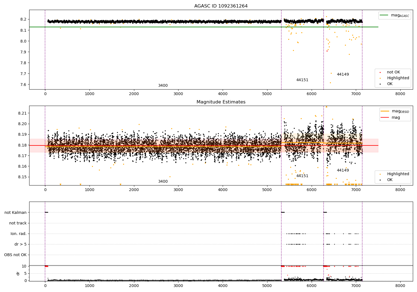The image size is (417, 292).
Task: Click the 8.15 y-axis tick in middle plot
Action: click(x=22, y=177)
